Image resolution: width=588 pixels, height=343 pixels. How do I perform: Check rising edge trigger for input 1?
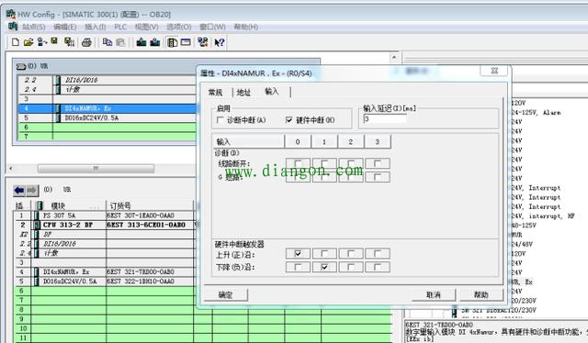(x=324, y=253)
